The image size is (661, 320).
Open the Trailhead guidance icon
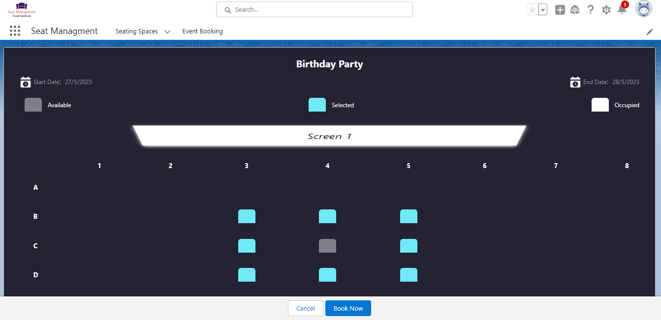click(x=575, y=10)
